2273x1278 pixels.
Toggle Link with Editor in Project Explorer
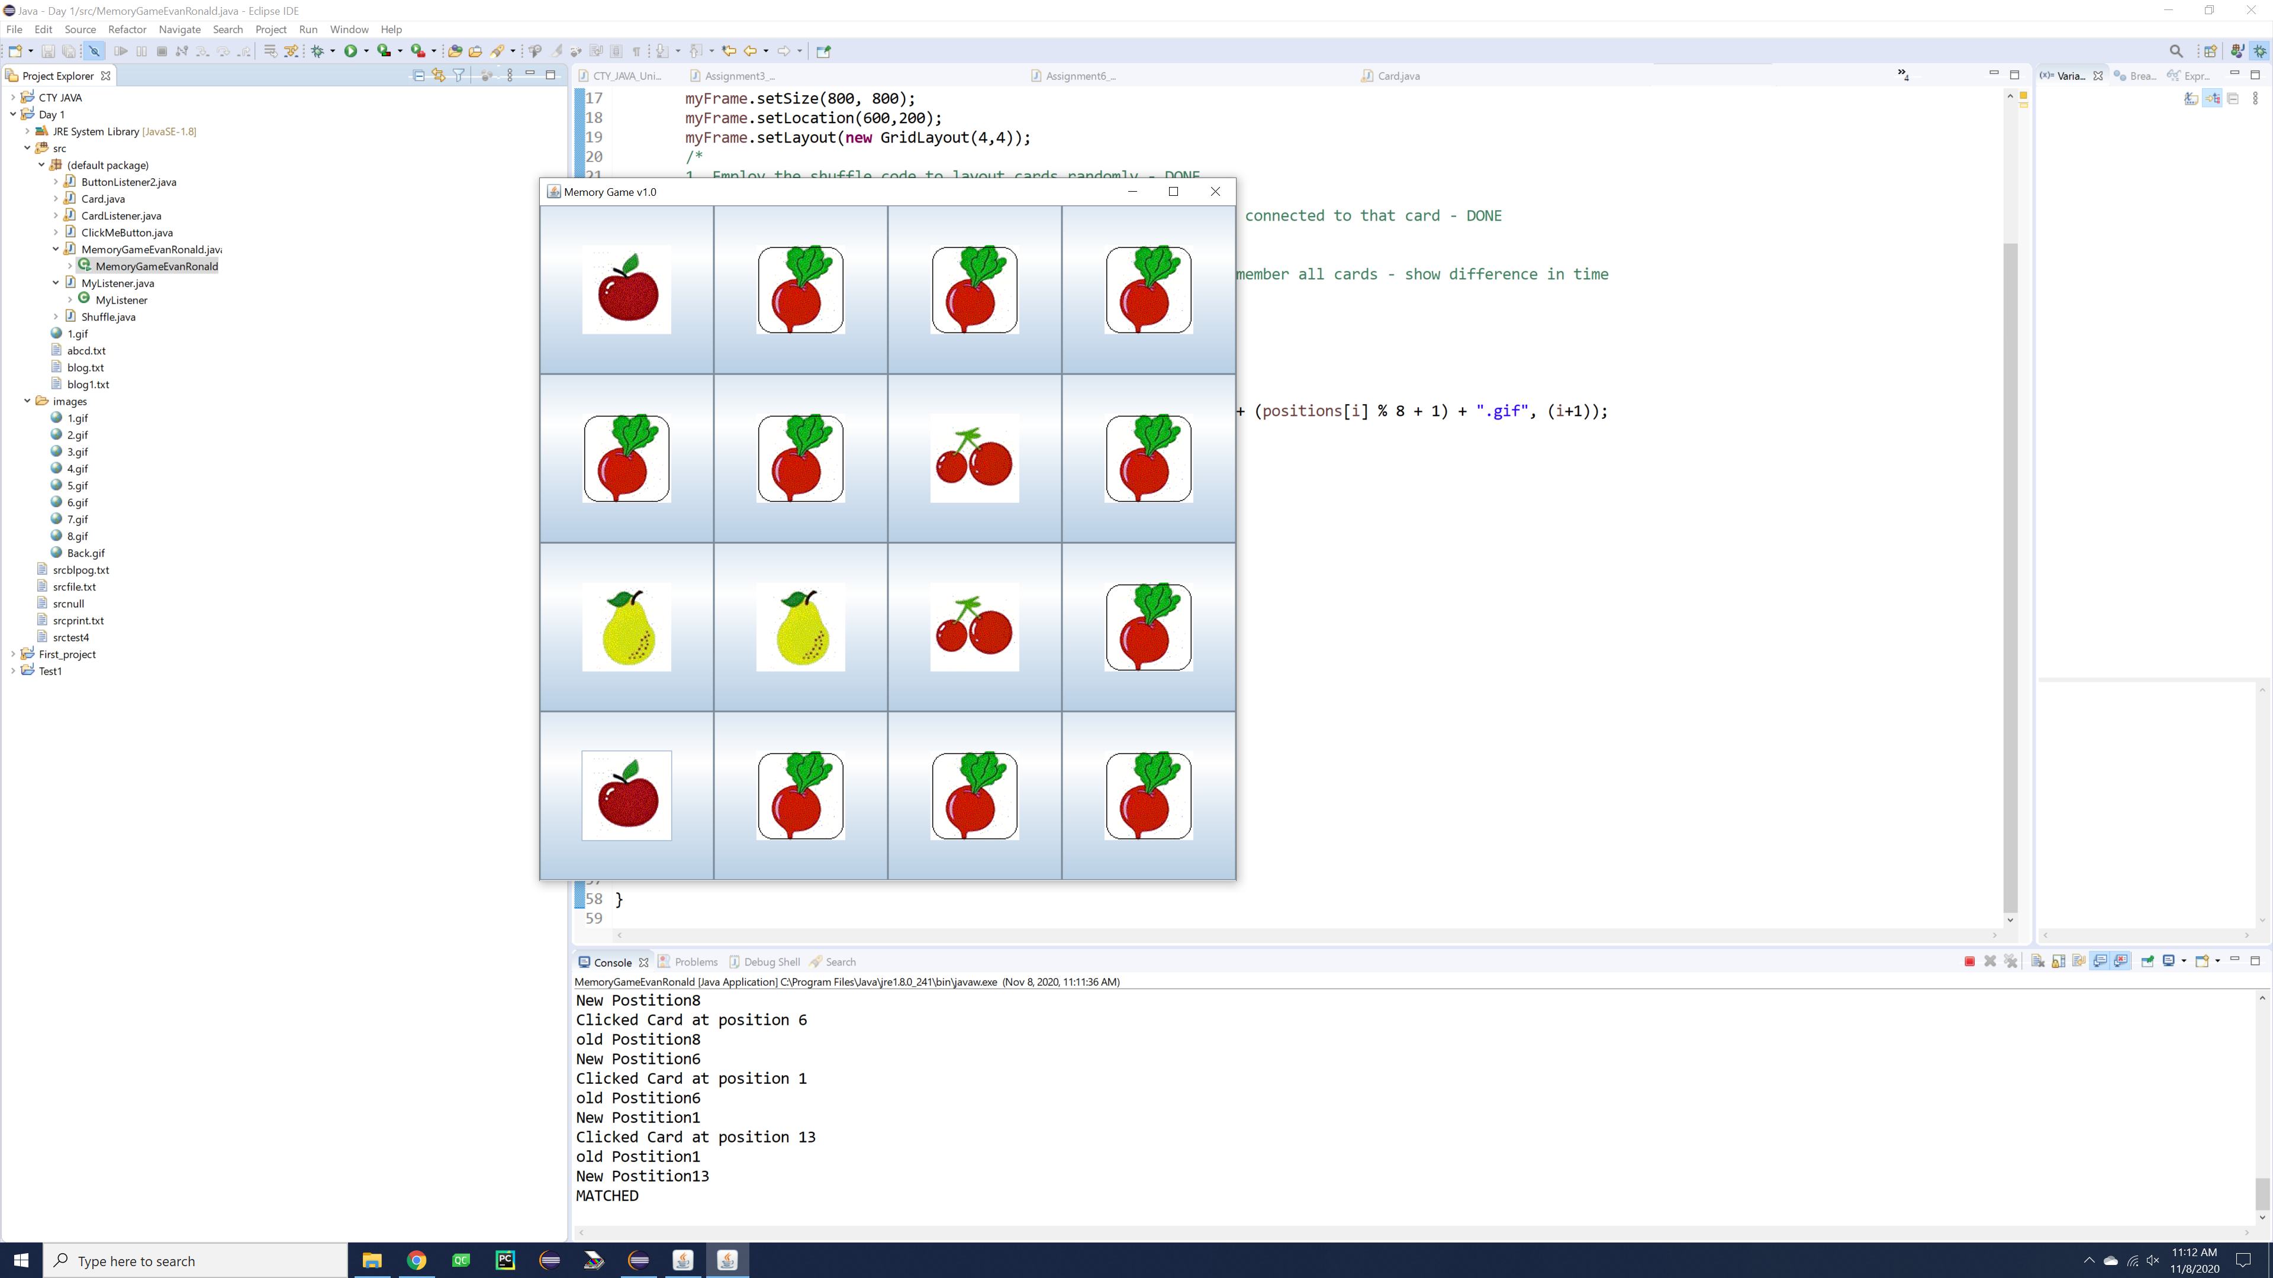[439, 76]
